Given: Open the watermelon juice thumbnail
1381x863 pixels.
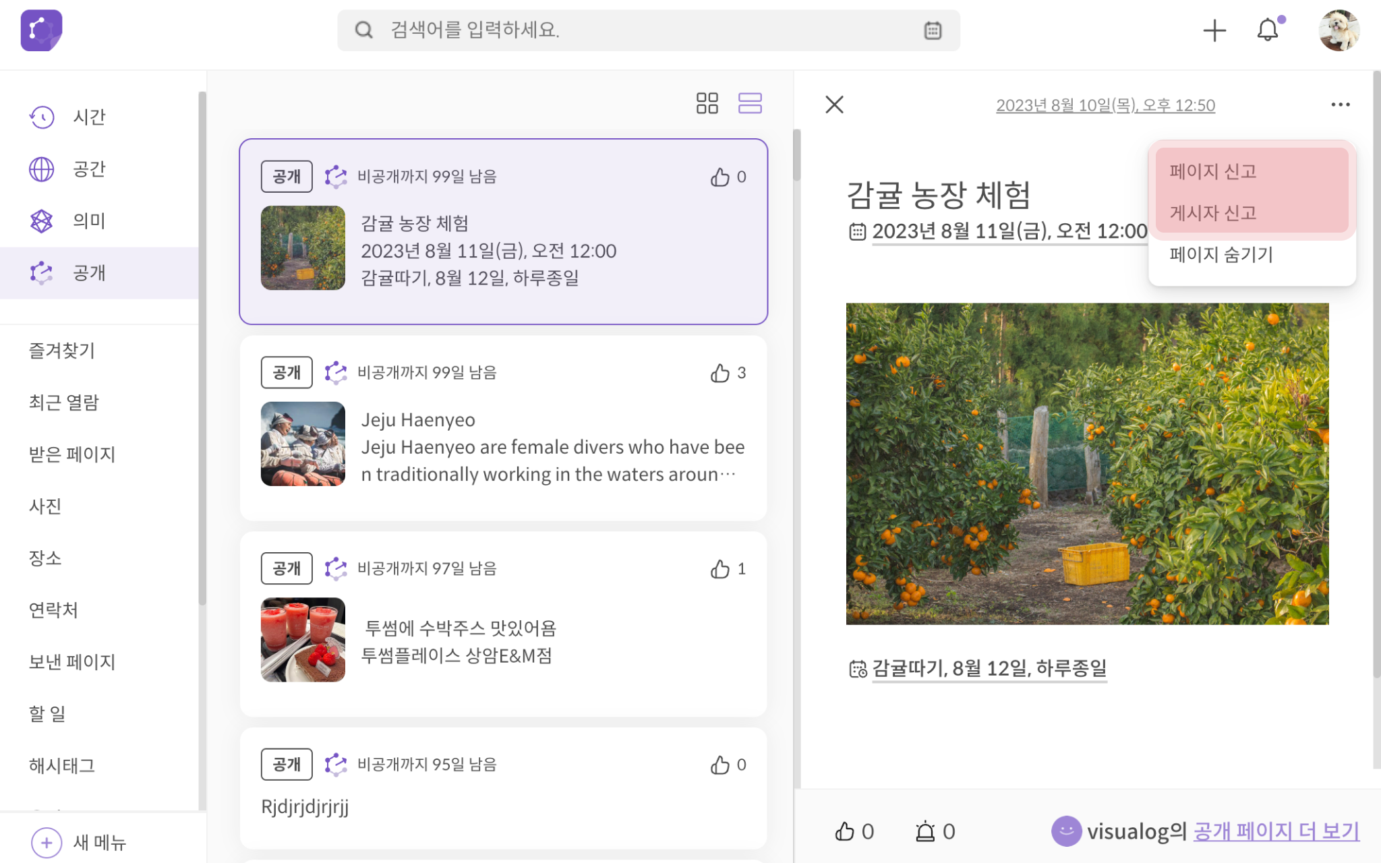Looking at the screenshot, I should tap(303, 640).
